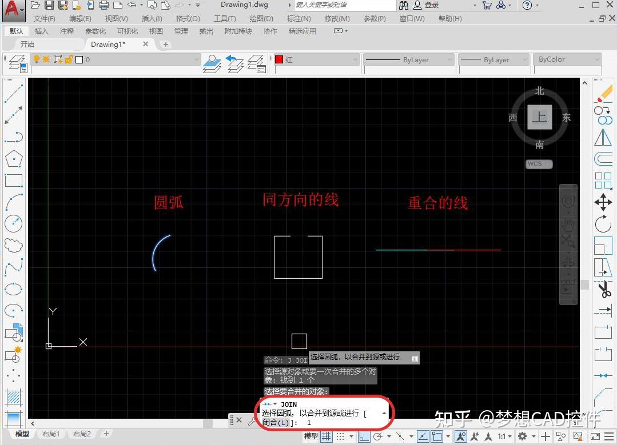Open Layer Properties manager icon

pyautogui.click(x=17, y=63)
